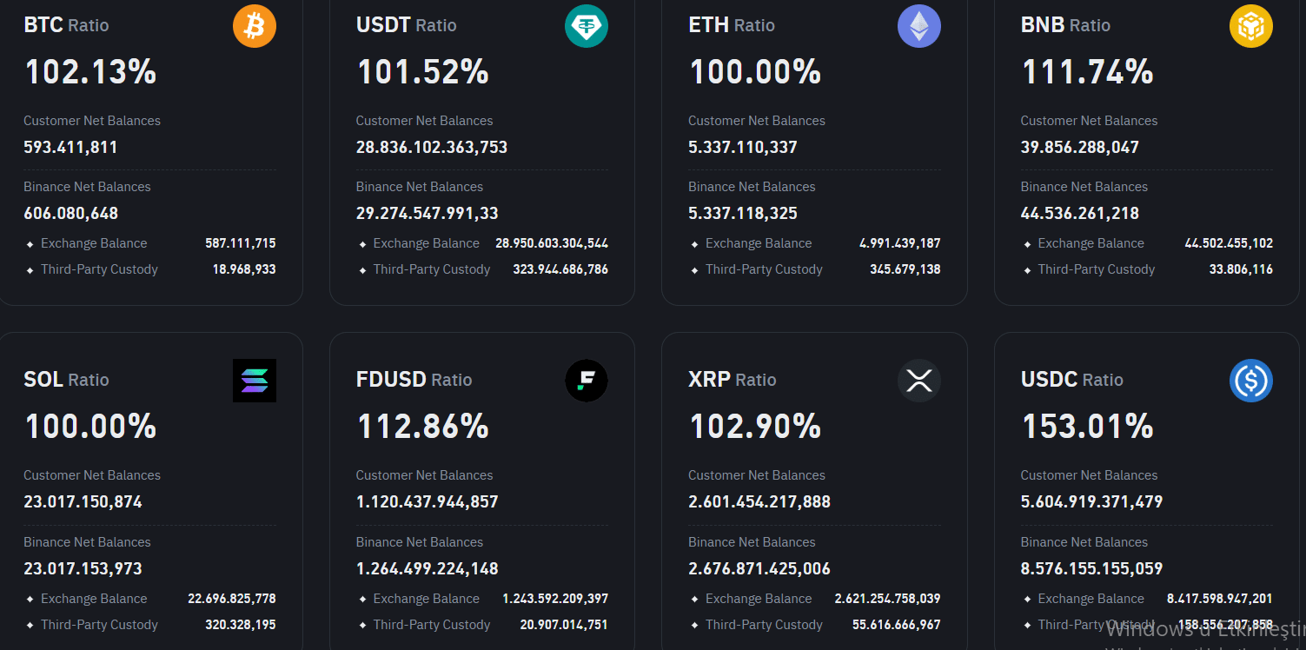This screenshot has width=1306, height=650.
Task: Click the orange Bitcoin coin icon
Action: tap(255, 26)
